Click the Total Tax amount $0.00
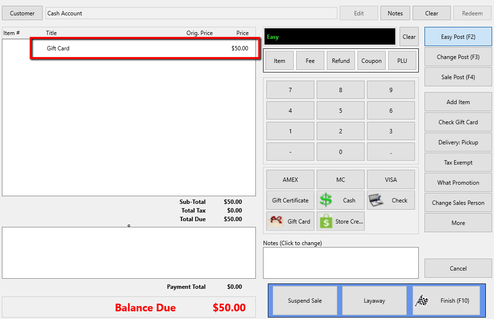The width and height of the screenshot is (494, 319). (234, 211)
